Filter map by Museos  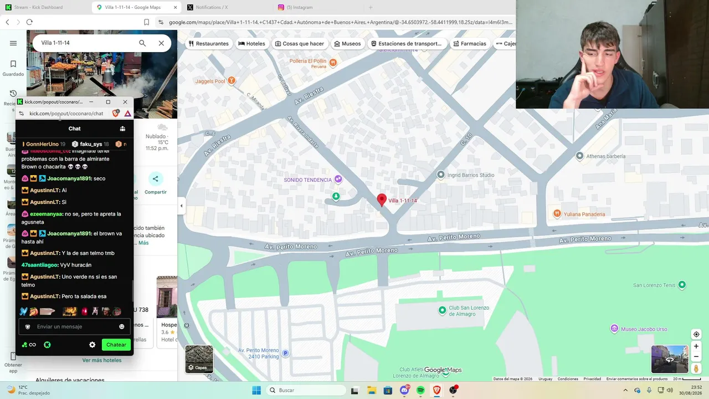[x=347, y=44]
